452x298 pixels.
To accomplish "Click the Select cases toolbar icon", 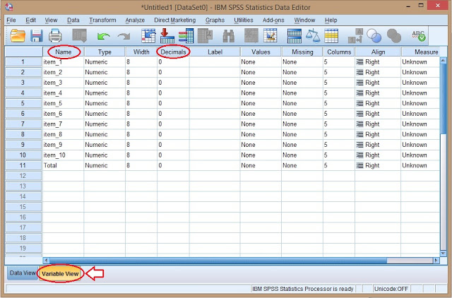I will coord(331,36).
